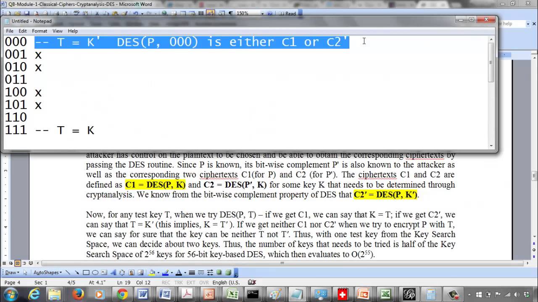Open the help search box dropdown arrow
Image resolution: width=538 pixels, height=302 pixels.
pos(528,24)
